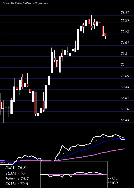Click the 5MA : 76.3 readout
Screen dimensions: 134x188
16,168
